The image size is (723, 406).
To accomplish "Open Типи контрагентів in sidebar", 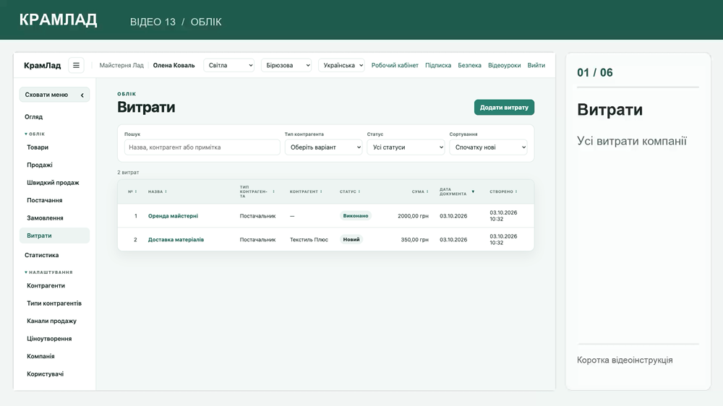I will (54, 303).
